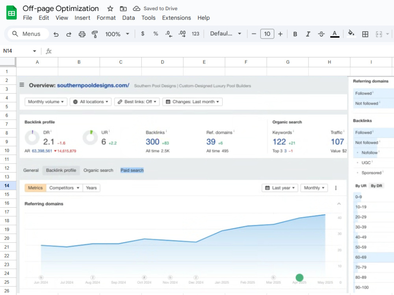Toggle italic formatting
The height and width of the screenshot is (295, 394).
coord(308,34)
